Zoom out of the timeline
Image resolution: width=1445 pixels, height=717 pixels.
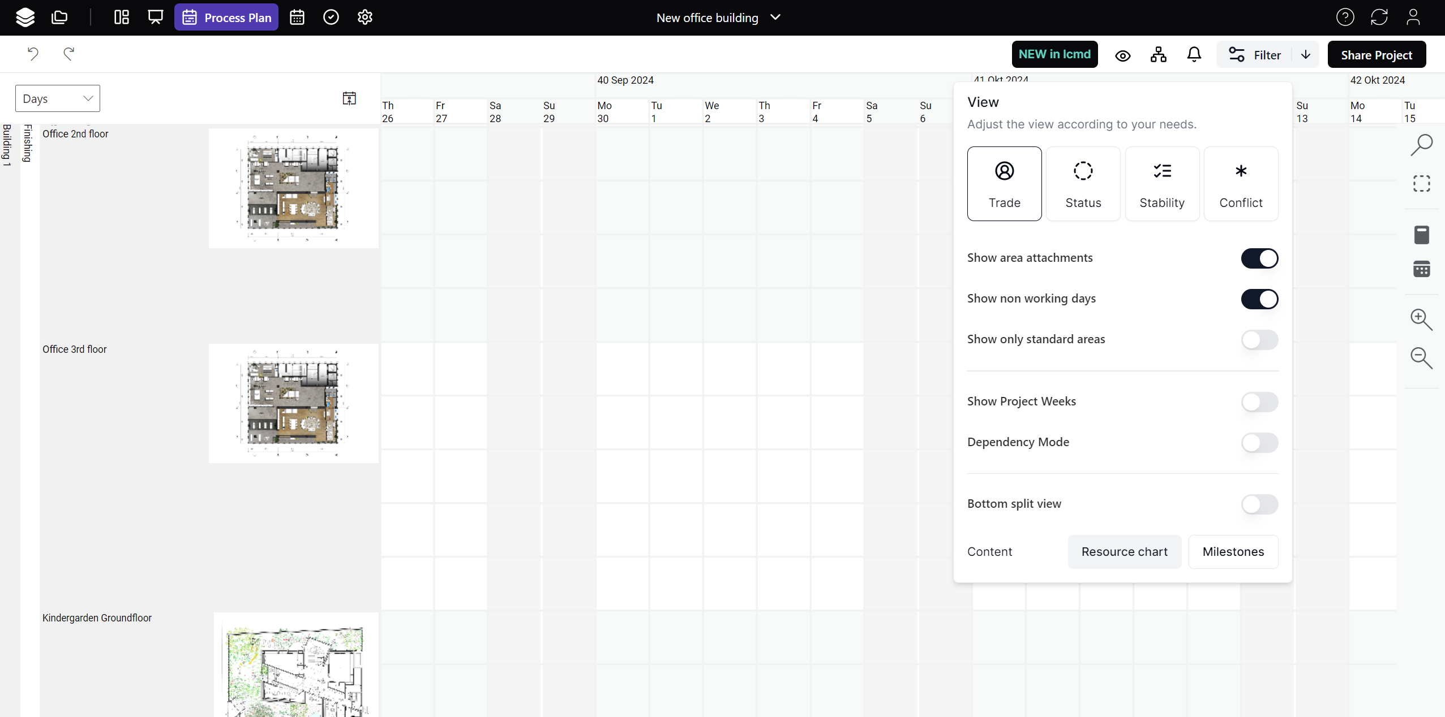coord(1421,358)
